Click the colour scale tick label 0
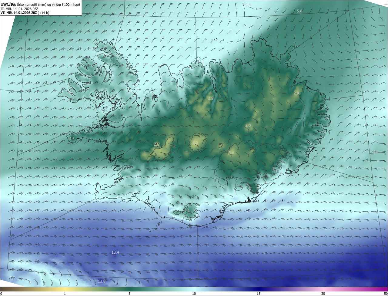Image resolution: width=388 pixels, height=296 pixels. [1, 294]
